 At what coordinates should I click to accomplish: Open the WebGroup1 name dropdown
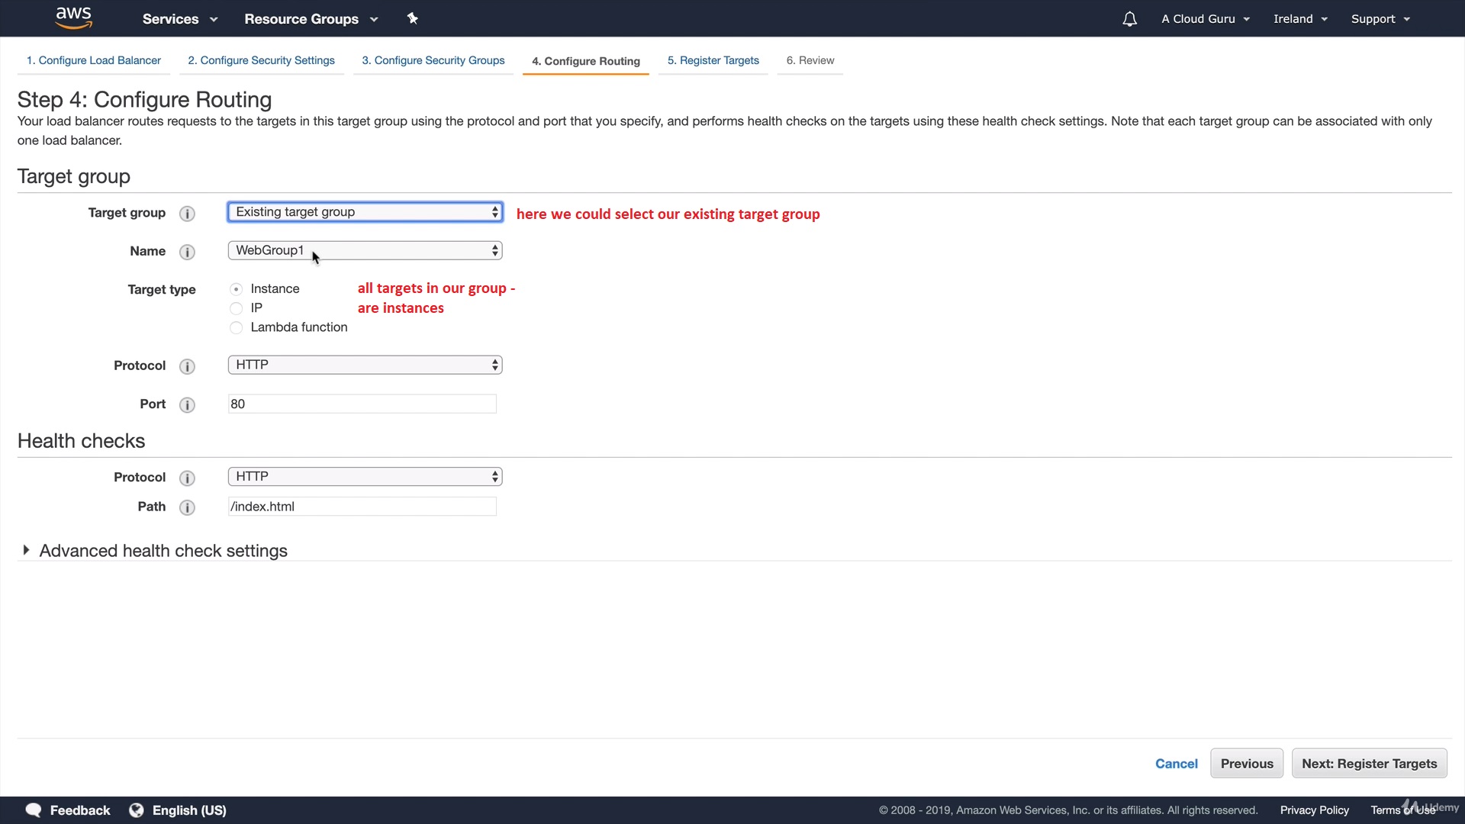click(365, 250)
